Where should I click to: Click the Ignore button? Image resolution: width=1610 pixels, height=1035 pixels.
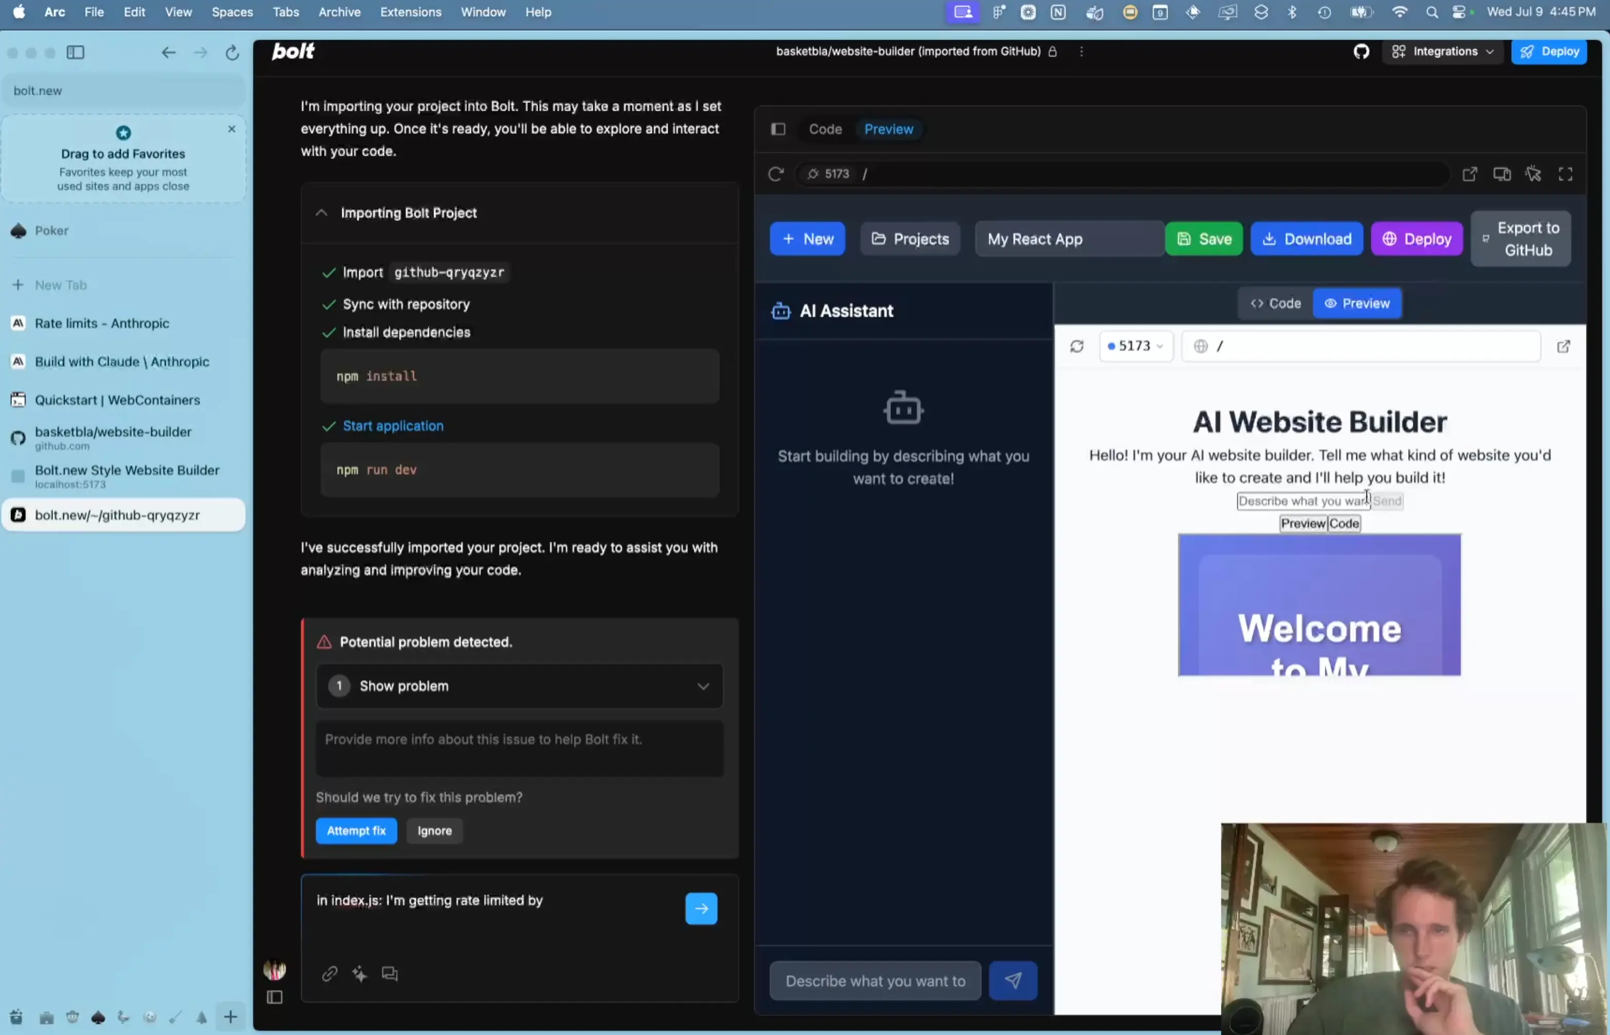[x=434, y=831]
